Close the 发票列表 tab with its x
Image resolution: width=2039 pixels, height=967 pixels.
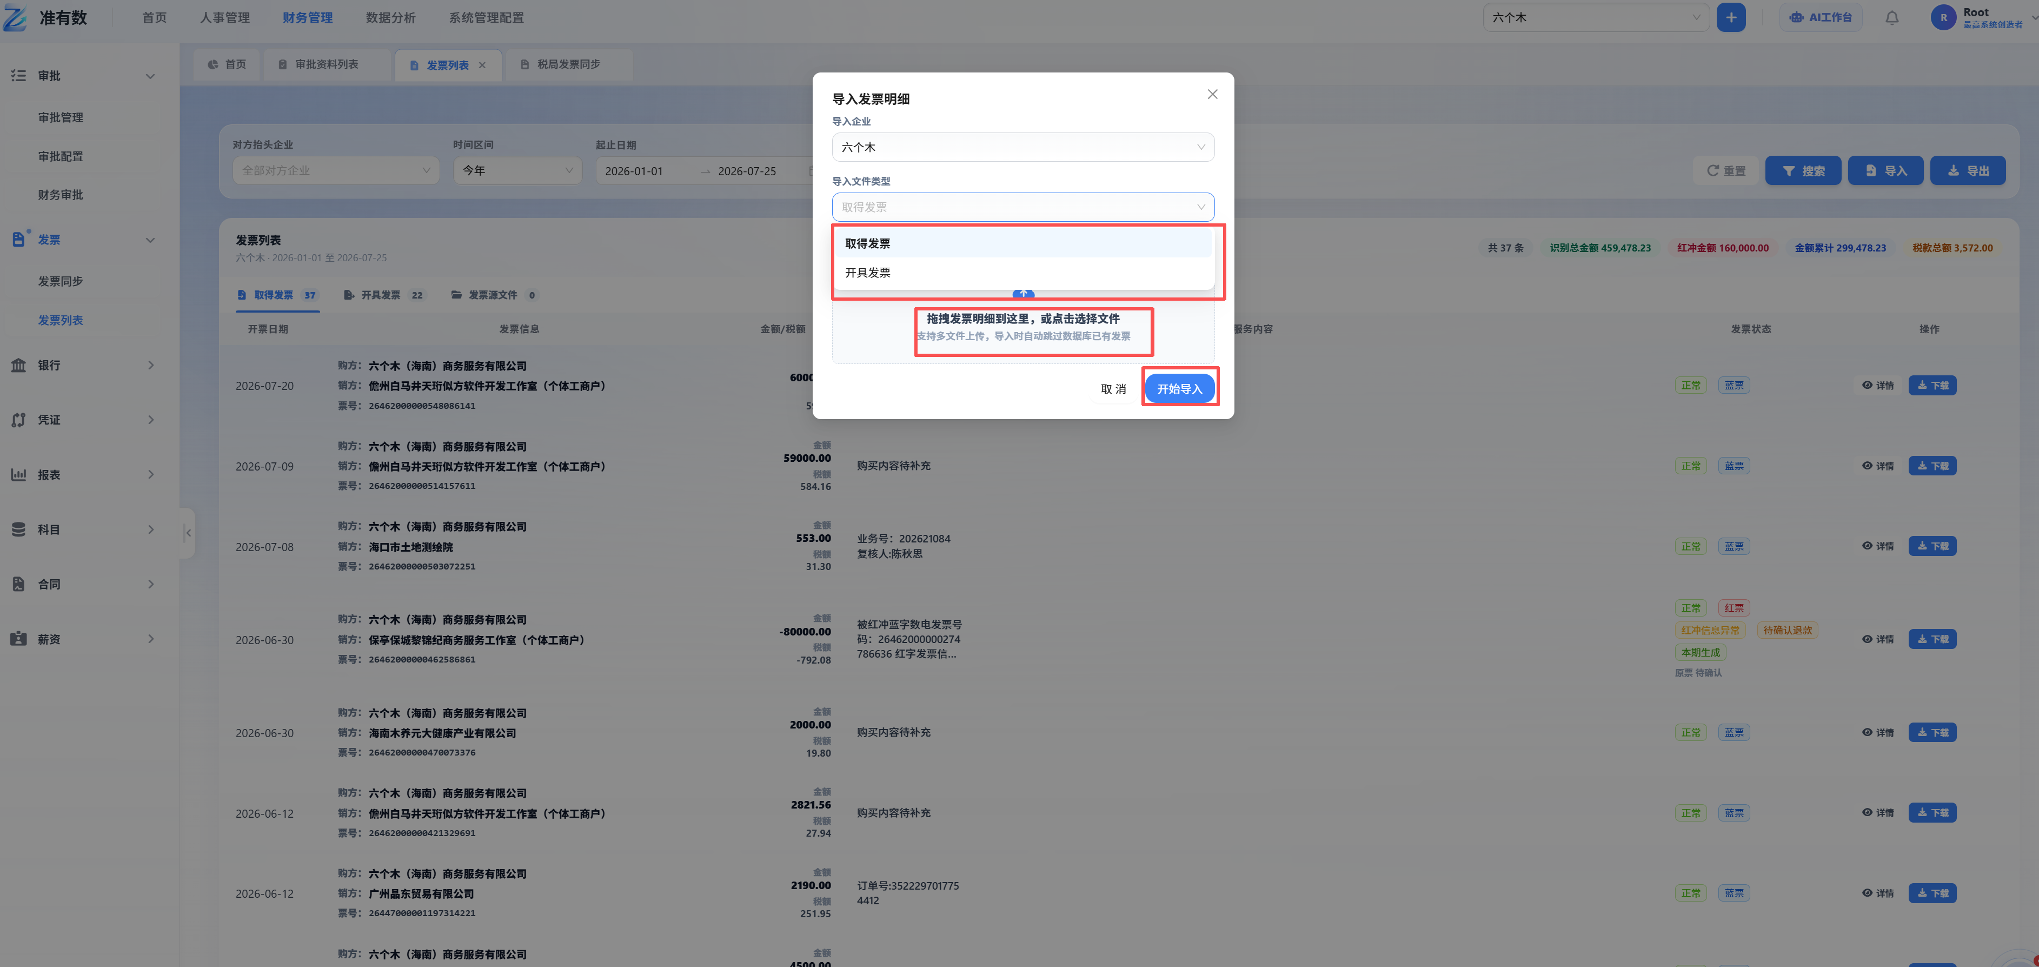(x=482, y=65)
